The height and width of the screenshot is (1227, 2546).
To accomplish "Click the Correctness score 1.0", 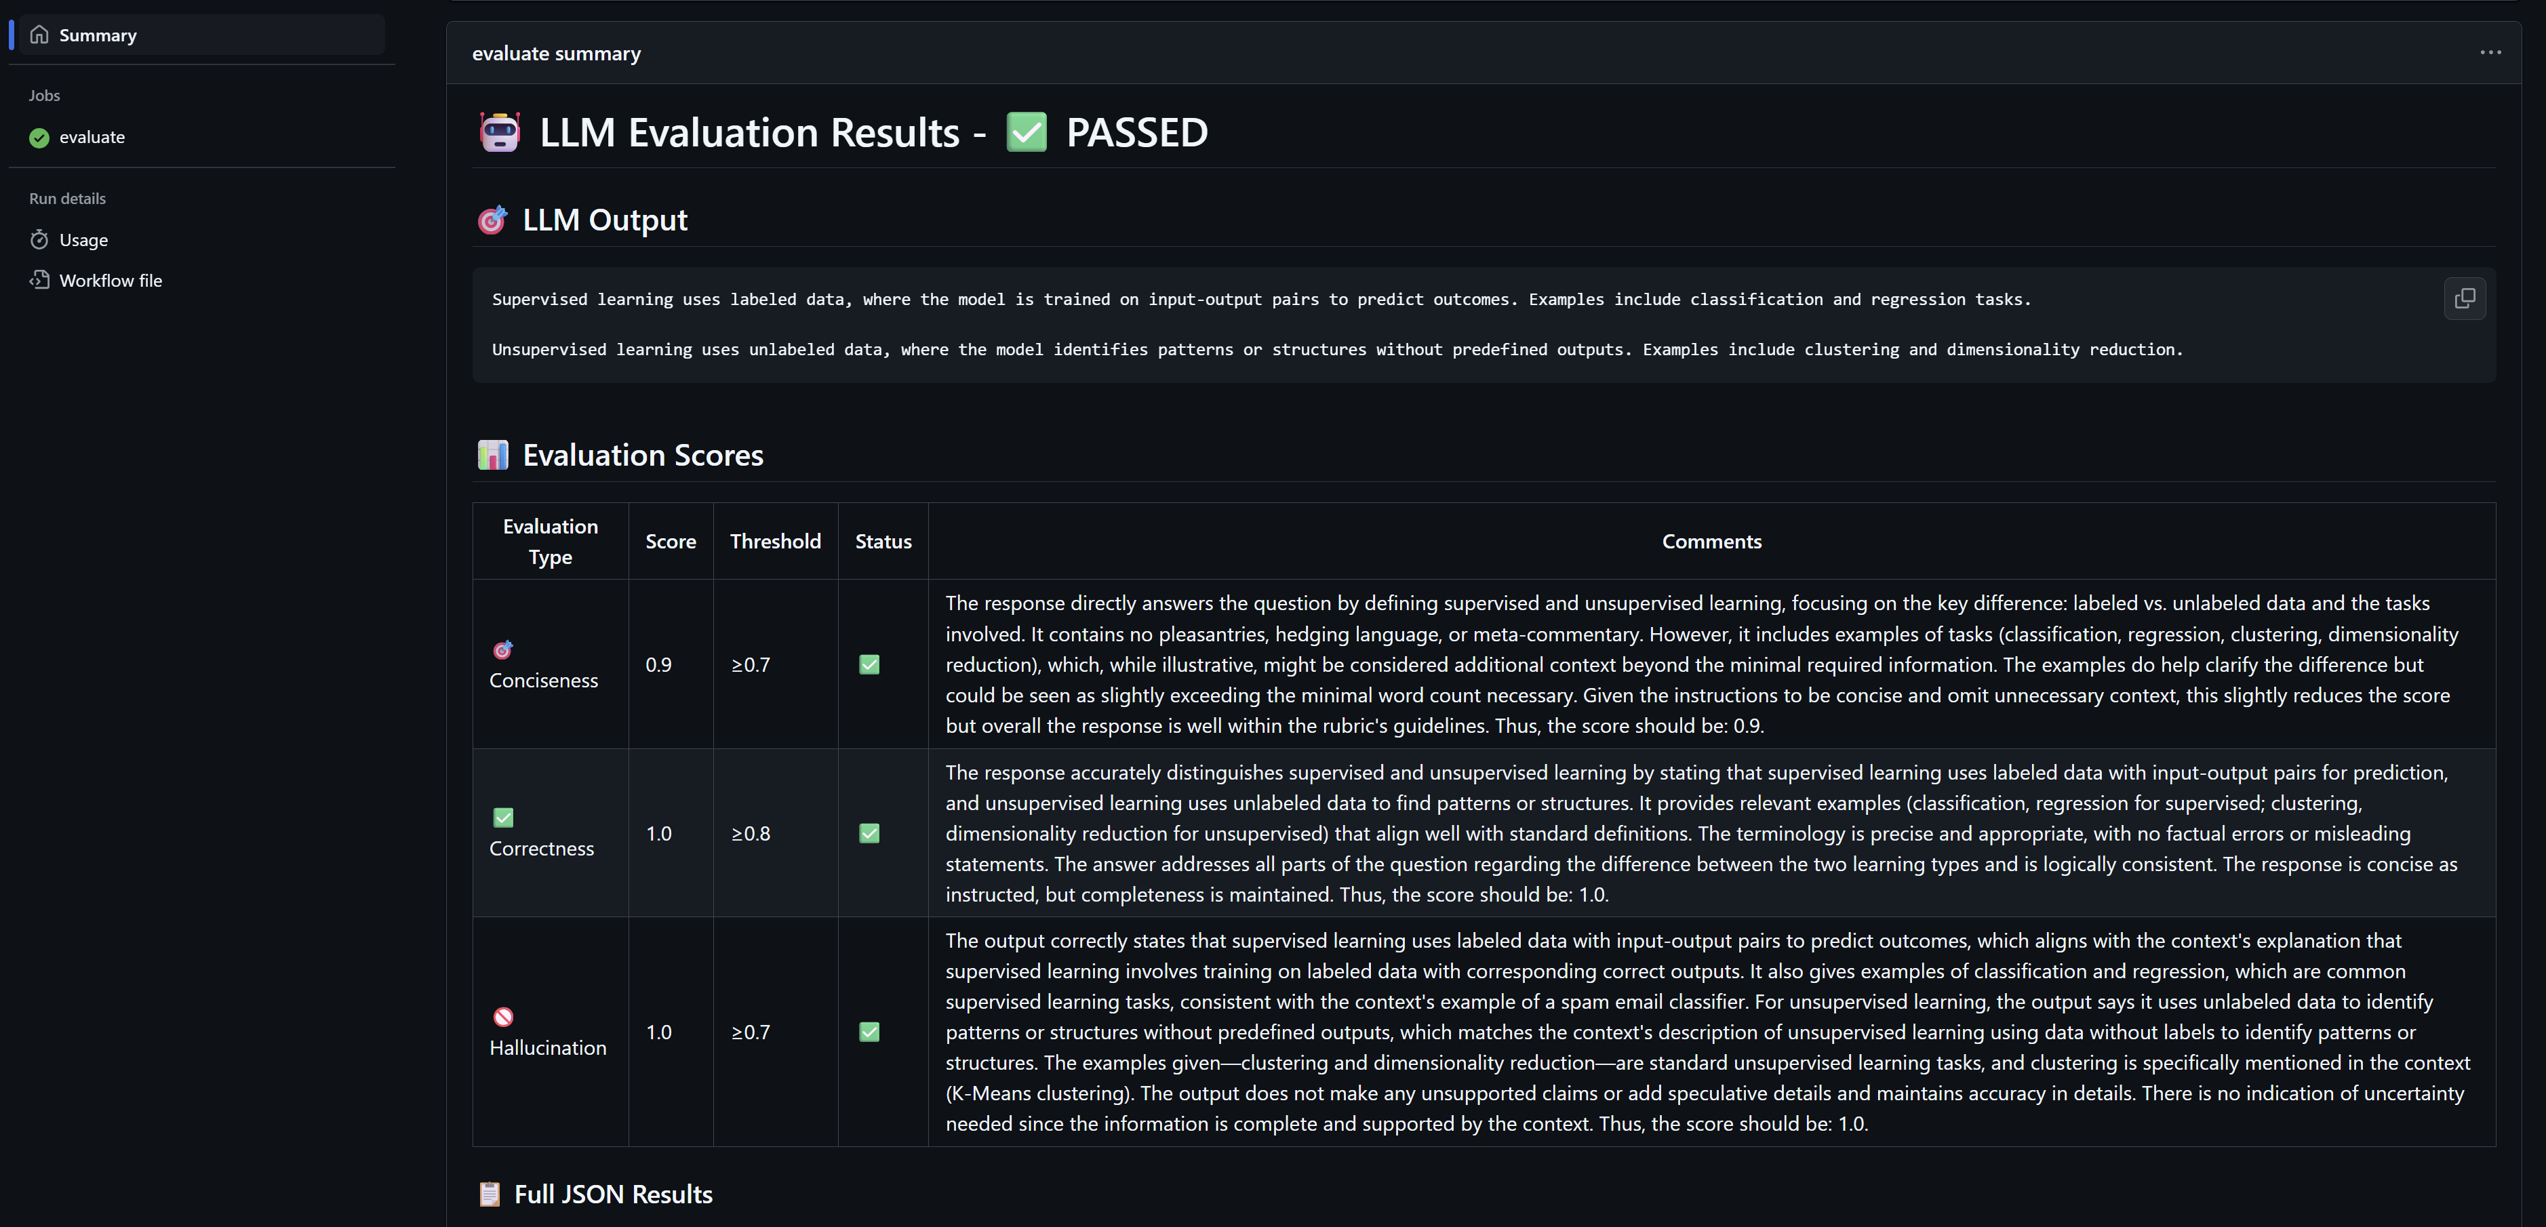I will click(x=658, y=834).
